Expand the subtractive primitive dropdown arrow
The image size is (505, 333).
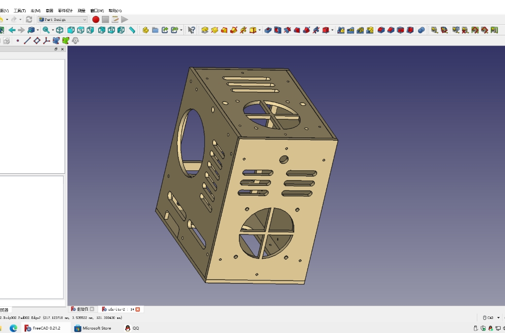click(x=333, y=30)
